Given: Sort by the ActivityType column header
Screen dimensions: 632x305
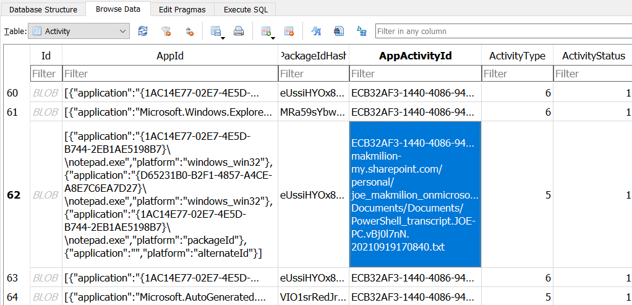Looking at the screenshot, I should 517,56.
